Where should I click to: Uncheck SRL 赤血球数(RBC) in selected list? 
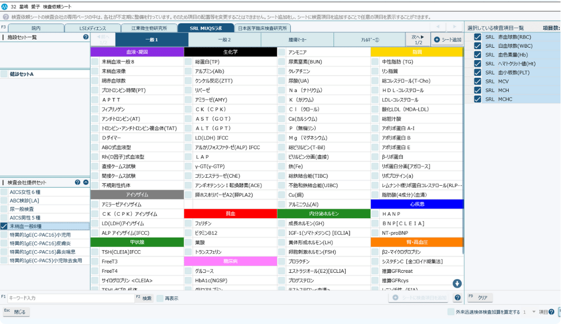(x=478, y=37)
